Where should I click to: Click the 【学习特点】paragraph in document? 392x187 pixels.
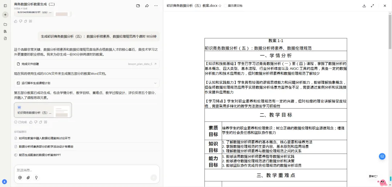[x=276, y=104]
